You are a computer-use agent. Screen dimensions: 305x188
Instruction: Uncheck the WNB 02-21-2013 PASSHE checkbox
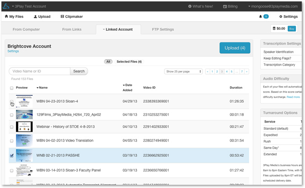(x=11, y=155)
